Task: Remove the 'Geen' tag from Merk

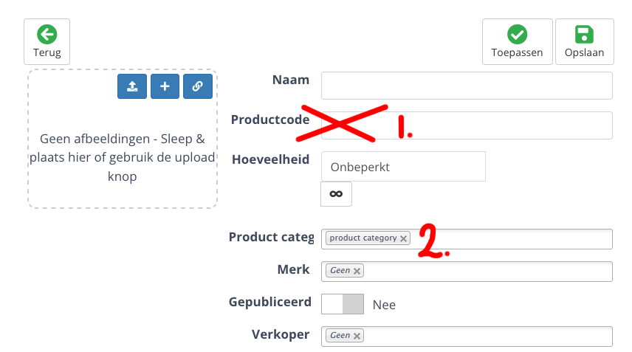Action: (357, 271)
